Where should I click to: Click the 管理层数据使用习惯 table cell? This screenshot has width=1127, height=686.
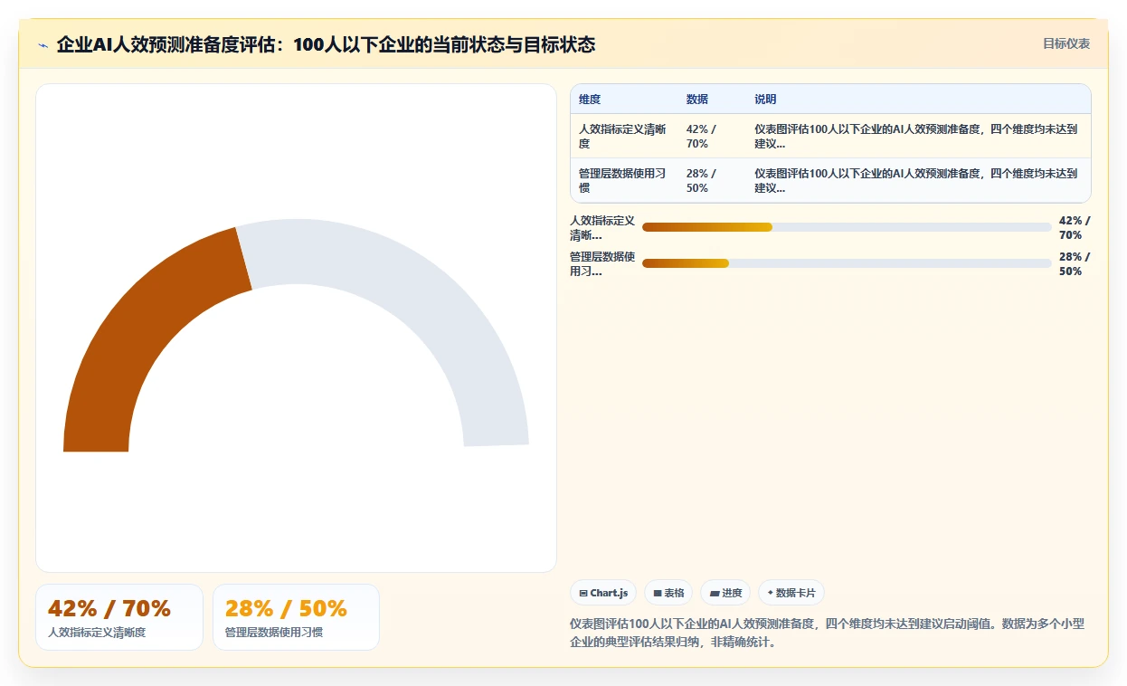[x=624, y=181]
